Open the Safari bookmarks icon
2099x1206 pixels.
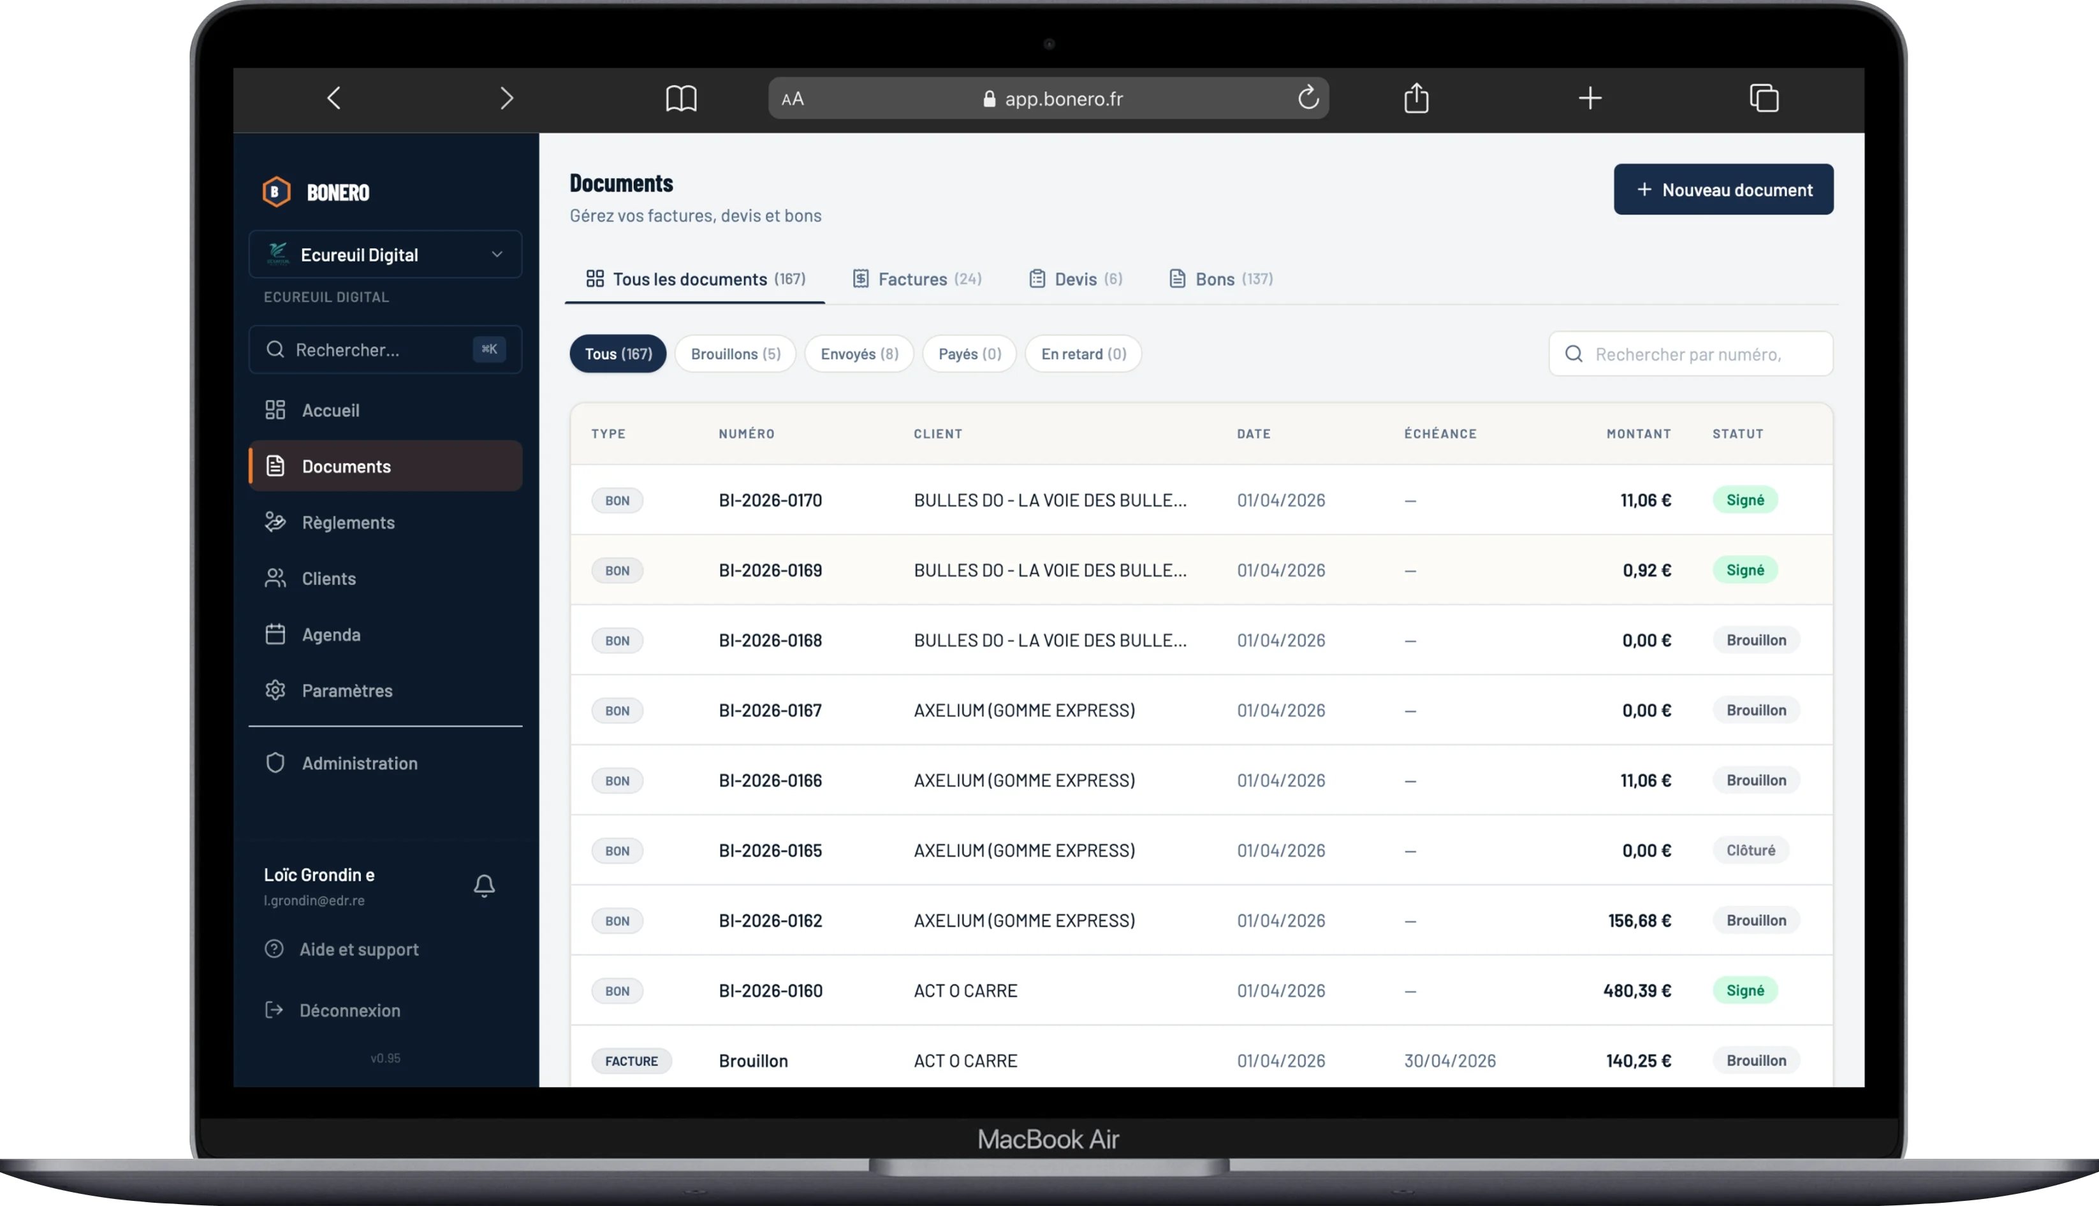click(681, 99)
